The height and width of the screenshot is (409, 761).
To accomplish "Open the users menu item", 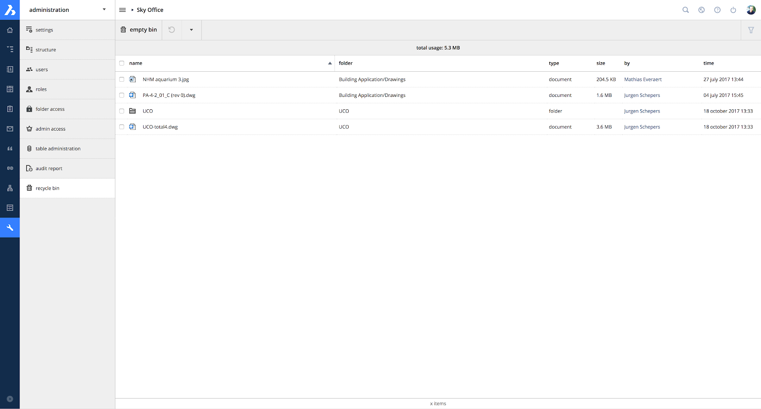I will pos(67,69).
